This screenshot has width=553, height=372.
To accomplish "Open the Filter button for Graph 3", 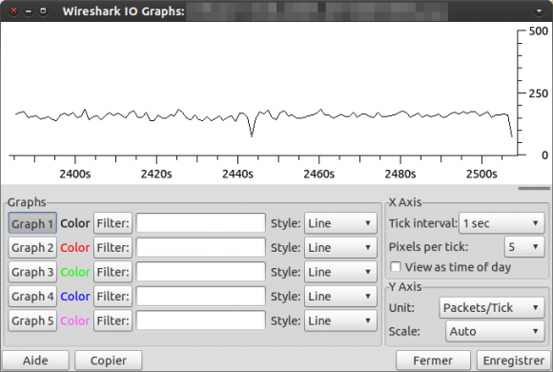I will [113, 272].
